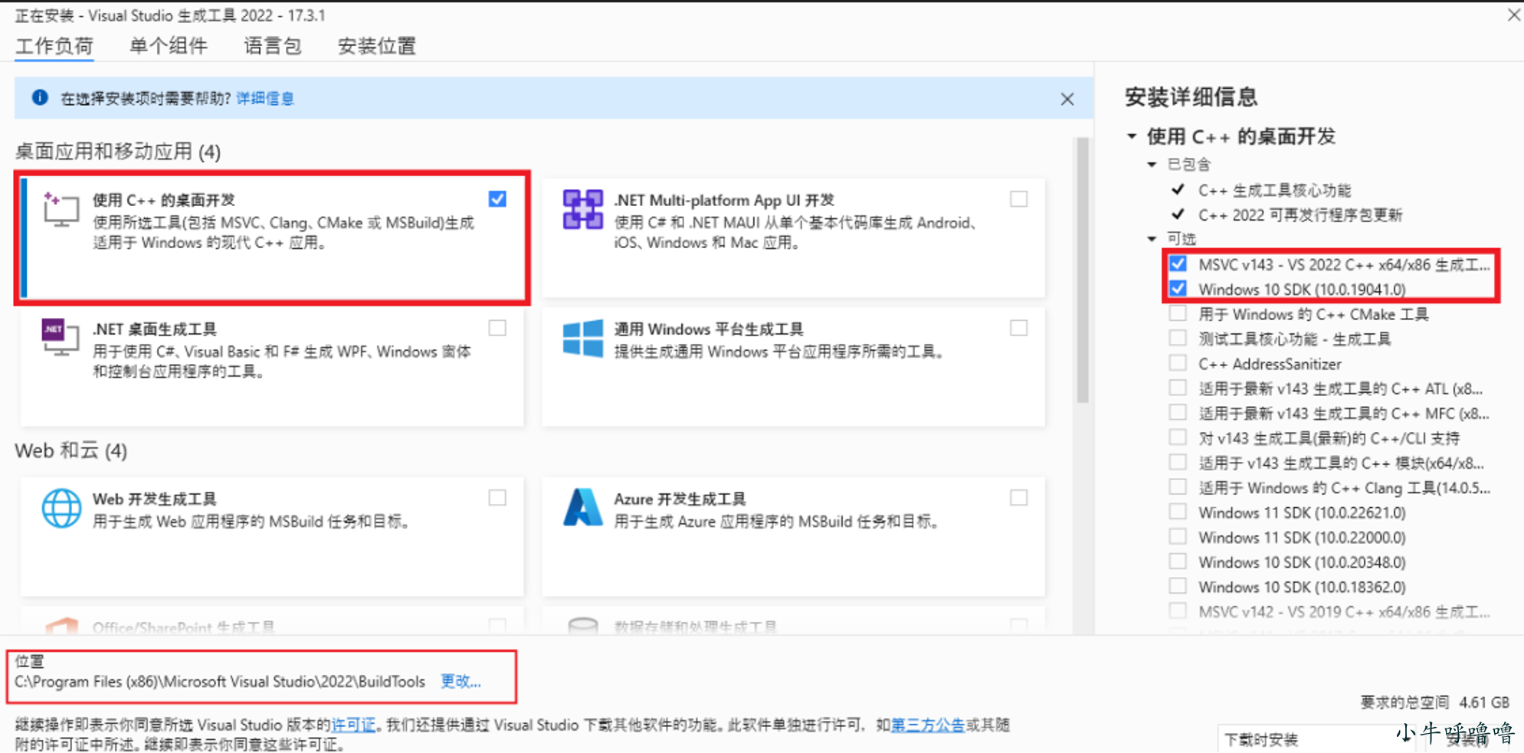
Task: Switch to the 语言包 tab
Action: click(x=272, y=46)
